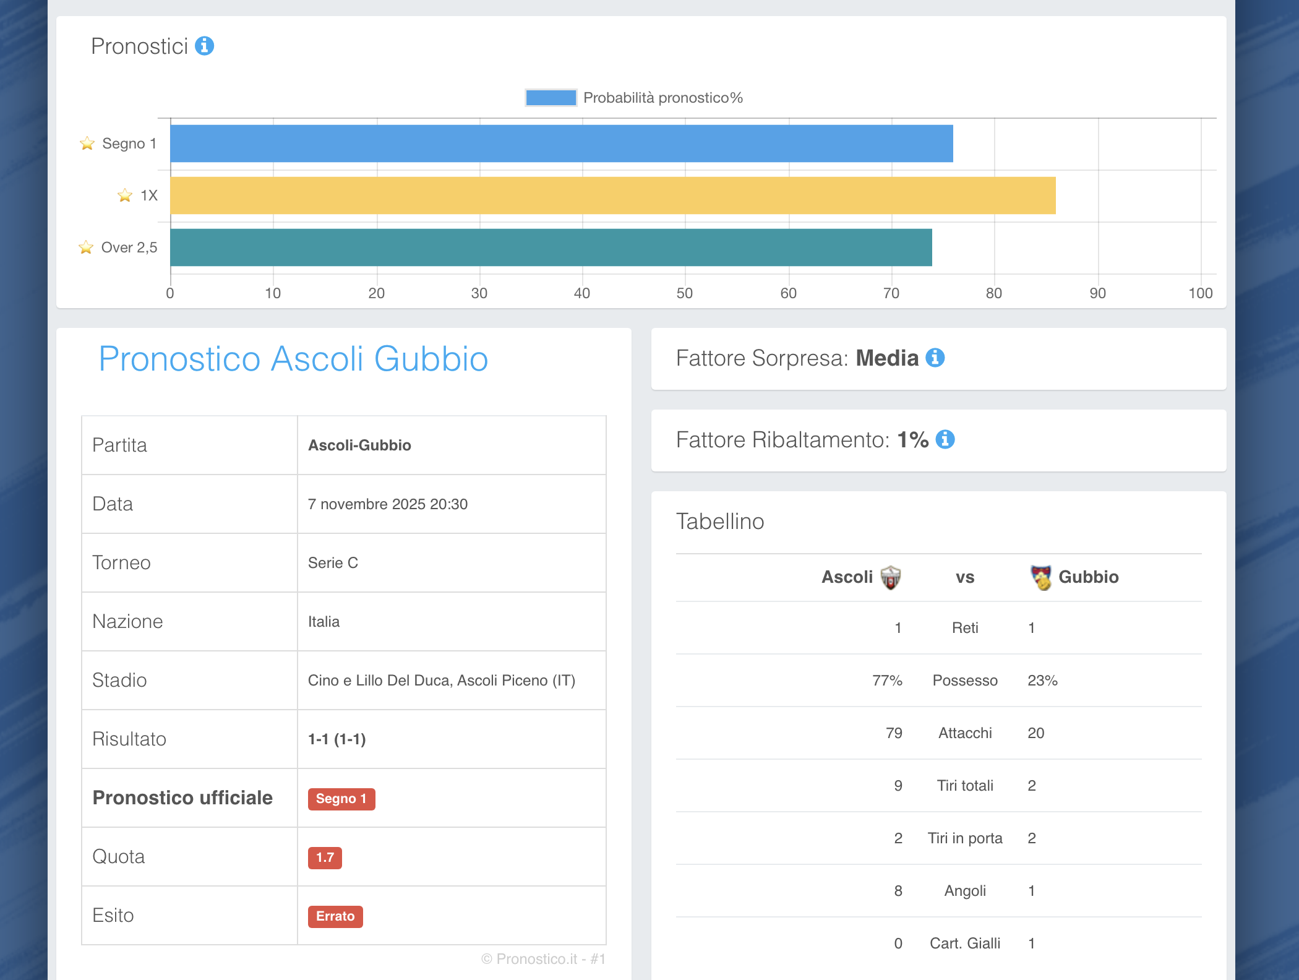Click the info icon beside Pronostici heading
This screenshot has width=1299, height=980.
204,46
